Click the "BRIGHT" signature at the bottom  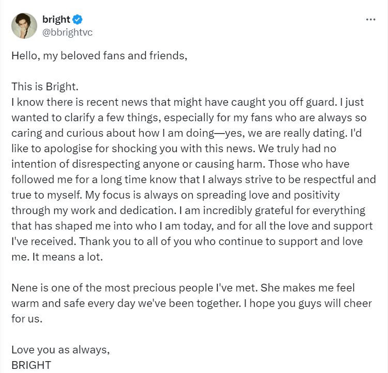coord(32,365)
